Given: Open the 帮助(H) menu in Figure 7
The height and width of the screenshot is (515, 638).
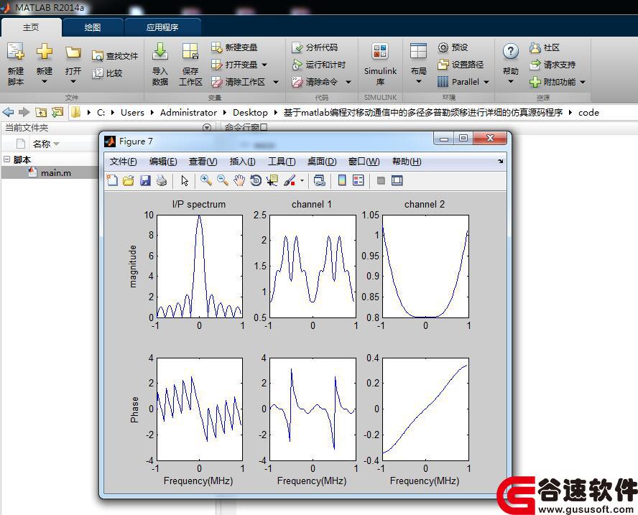Looking at the screenshot, I should [407, 162].
